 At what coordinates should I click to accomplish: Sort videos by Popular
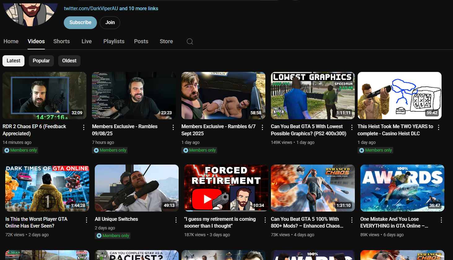tap(41, 61)
